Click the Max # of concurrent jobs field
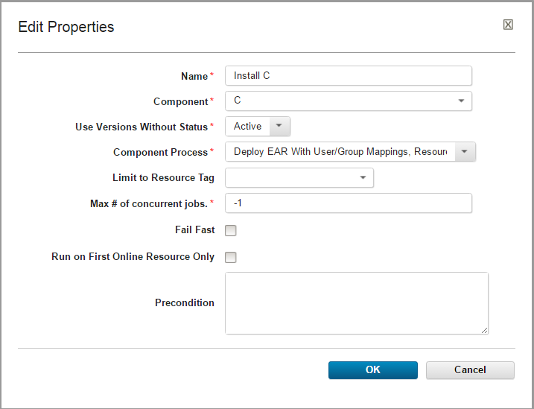Image resolution: width=534 pixels, height=409 pixels. pyautogui.click(x=348, y=203)
